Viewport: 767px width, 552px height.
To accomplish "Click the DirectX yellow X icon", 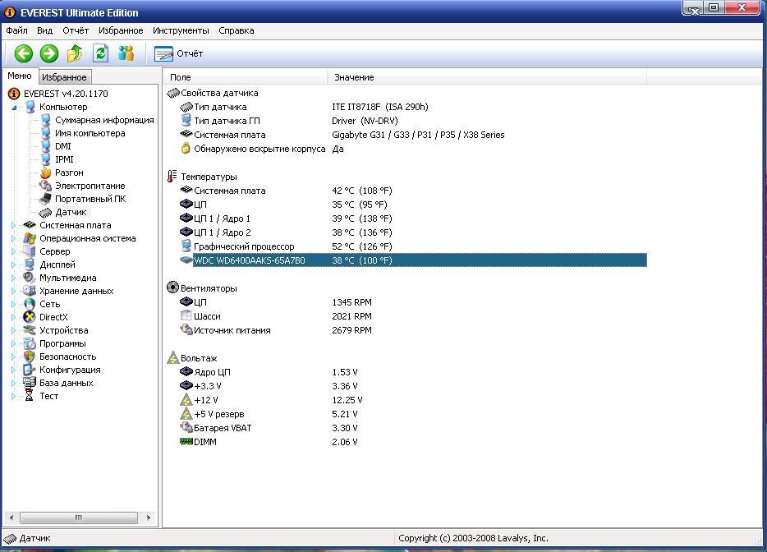I will tap(30, 317).
